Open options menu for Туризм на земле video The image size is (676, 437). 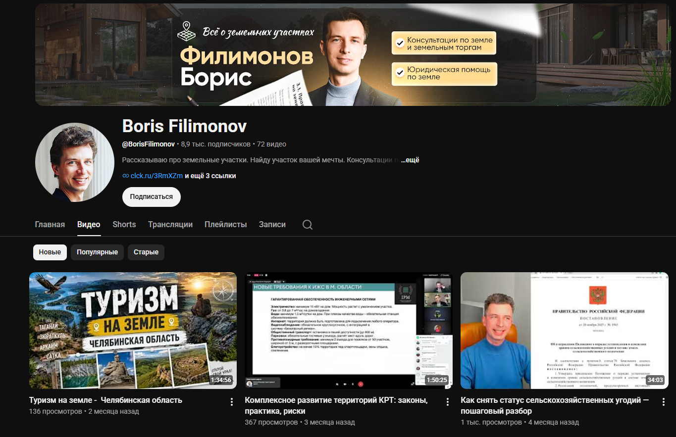(x=231, y=402)
